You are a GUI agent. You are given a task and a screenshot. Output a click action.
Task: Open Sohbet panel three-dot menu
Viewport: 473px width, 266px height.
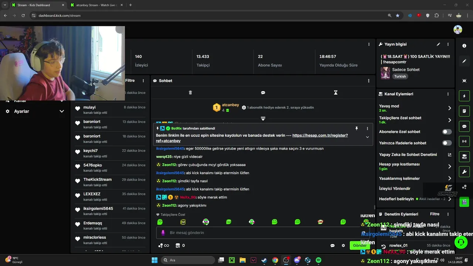tap(368, 81)
